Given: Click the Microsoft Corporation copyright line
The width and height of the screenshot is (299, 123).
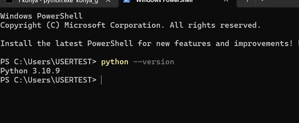Looking at the screenshot, I should [x=131, y=25].
